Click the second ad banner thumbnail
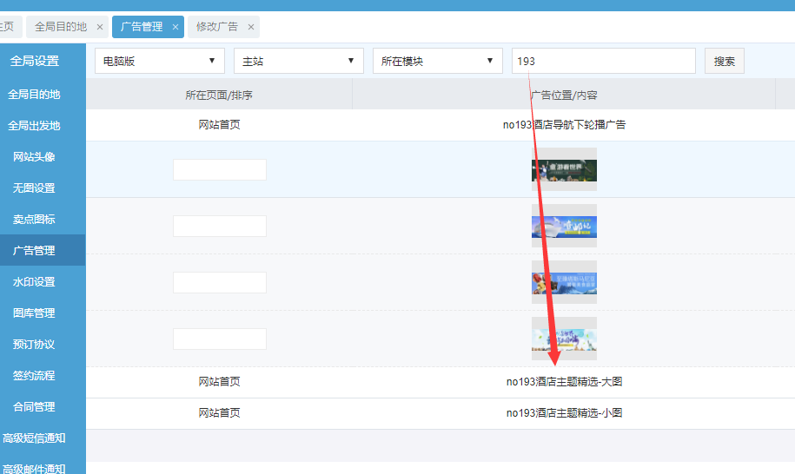 [564, 226]
